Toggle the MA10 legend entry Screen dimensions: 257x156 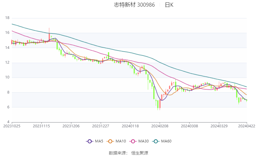click(x=116, y=141)
